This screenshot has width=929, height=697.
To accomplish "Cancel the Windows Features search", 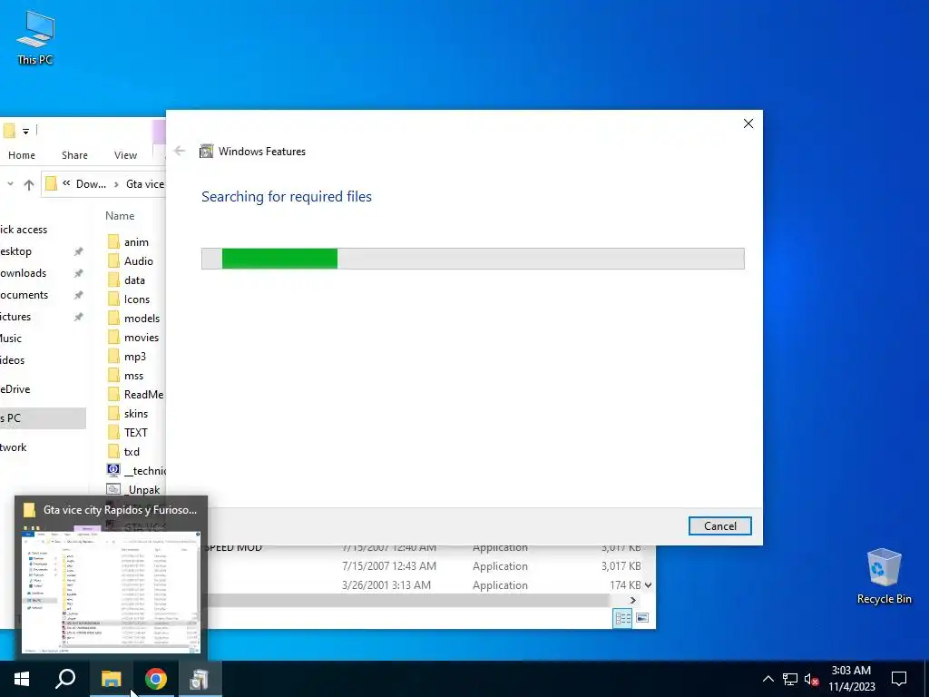I will tap(719, 525).
